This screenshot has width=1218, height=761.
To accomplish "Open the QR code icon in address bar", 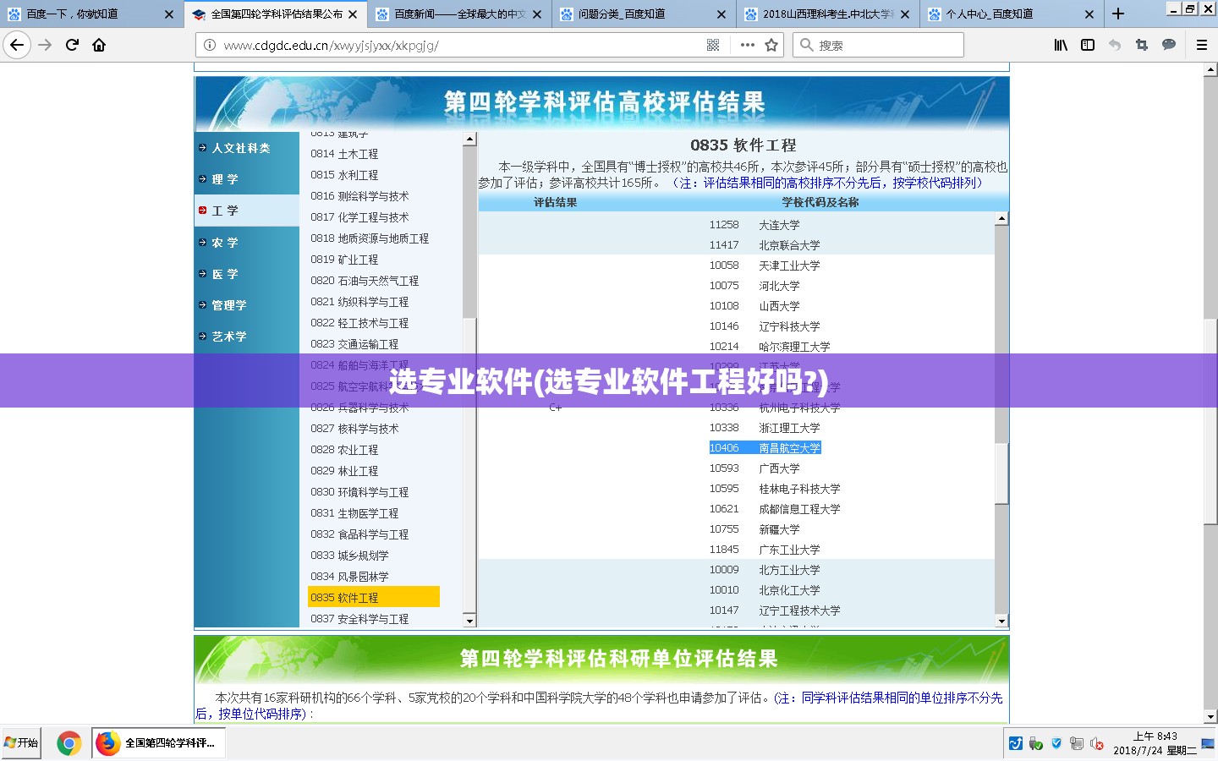I will tap(713, 45).
